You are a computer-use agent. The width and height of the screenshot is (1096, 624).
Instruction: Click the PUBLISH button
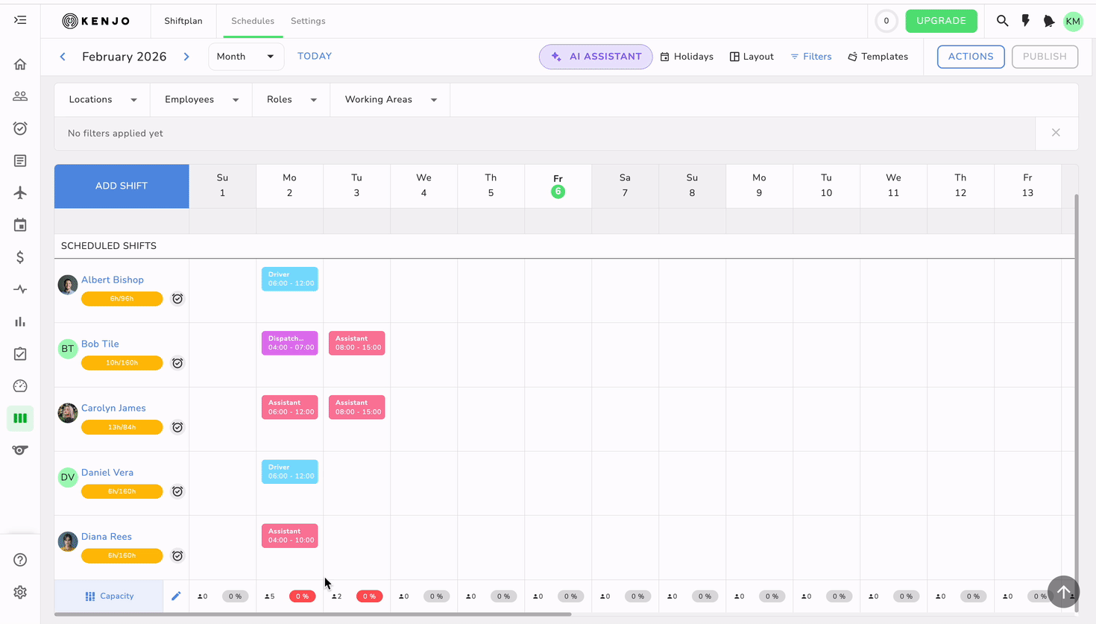pos(1045,57)
